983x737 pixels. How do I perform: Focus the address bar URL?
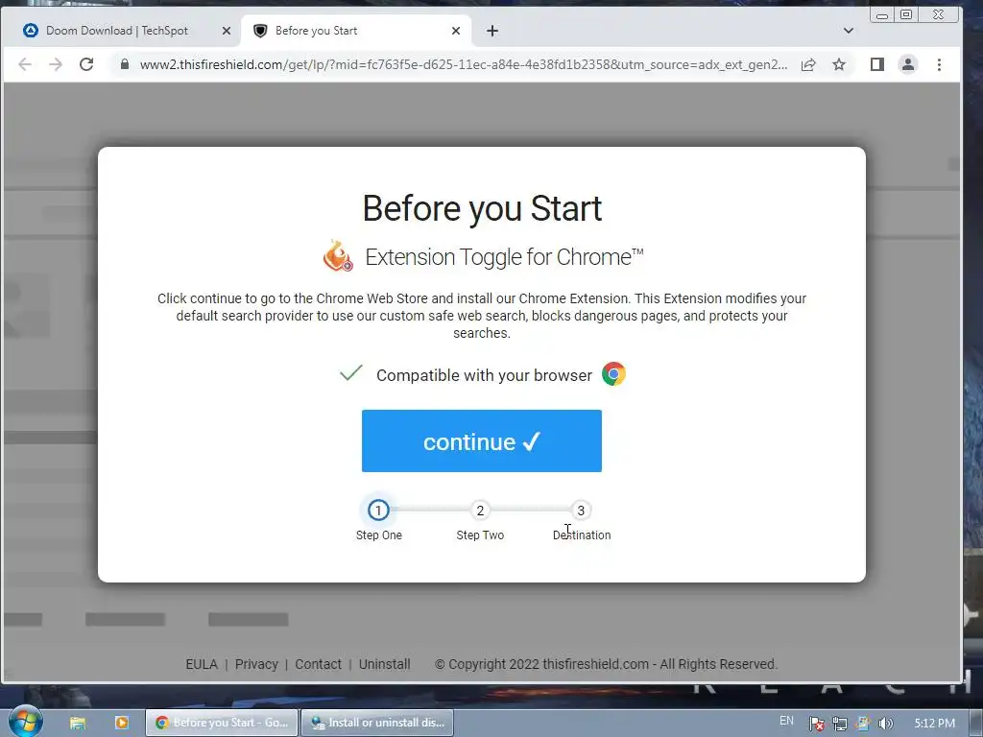pyautogui.click(x=464, y=64)
